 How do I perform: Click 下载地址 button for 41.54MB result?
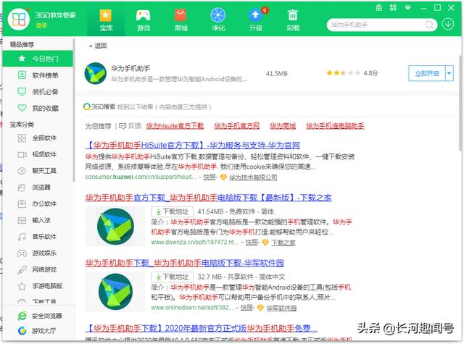pos(173,211)
